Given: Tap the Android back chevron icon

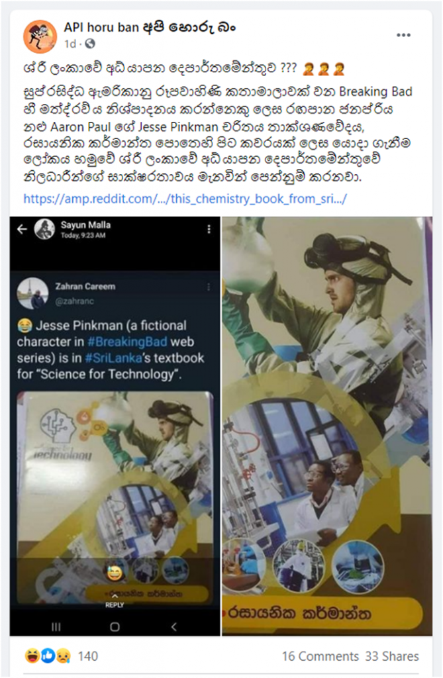Looking at the screenshot, I should click(x=174, y=626).
